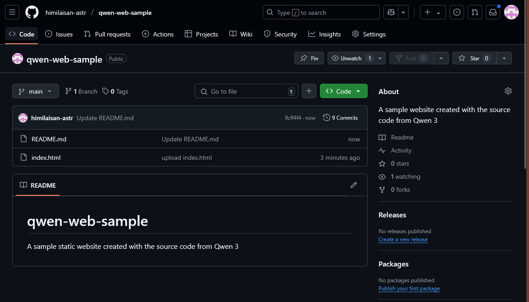Click the Go to file search box

tap(246, 91)
